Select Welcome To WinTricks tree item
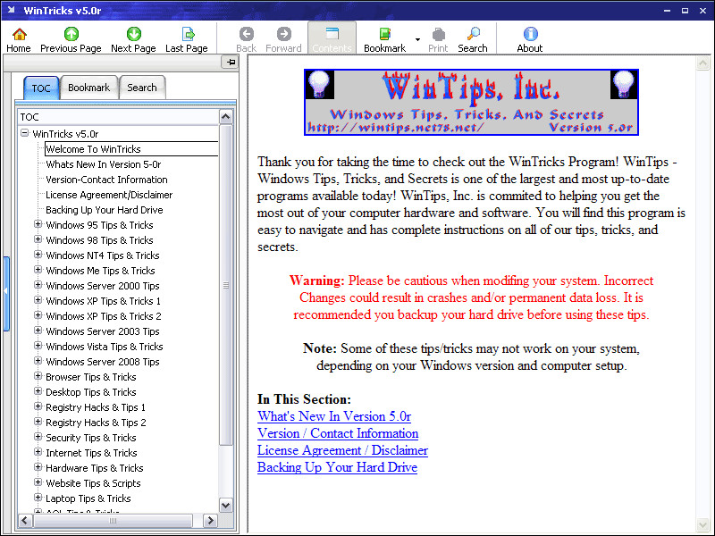The image size is (715, 536). point(94,149)
